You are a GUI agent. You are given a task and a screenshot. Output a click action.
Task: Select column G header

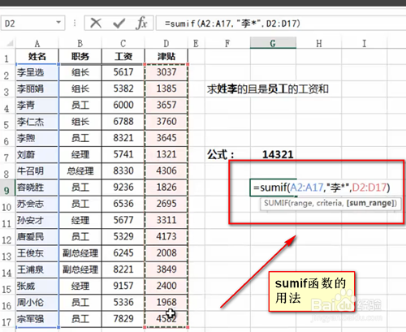pyautogui.click(x=273, y=43)
